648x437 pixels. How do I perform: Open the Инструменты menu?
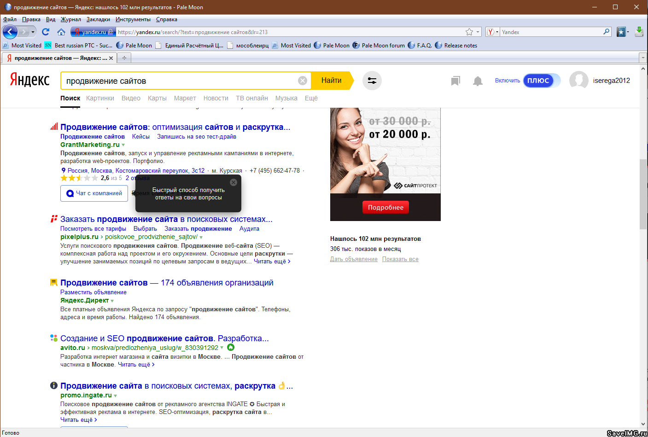133,19
